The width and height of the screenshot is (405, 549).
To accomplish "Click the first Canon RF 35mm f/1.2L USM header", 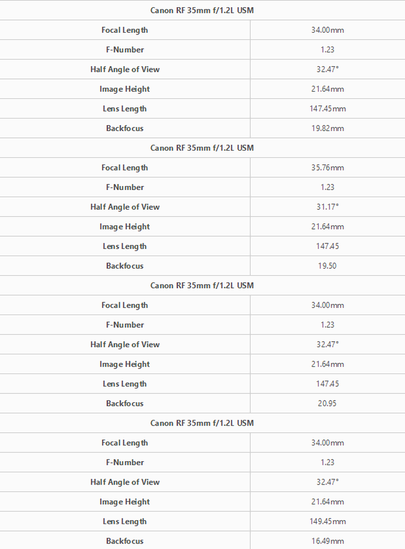I will pos(202,10).
